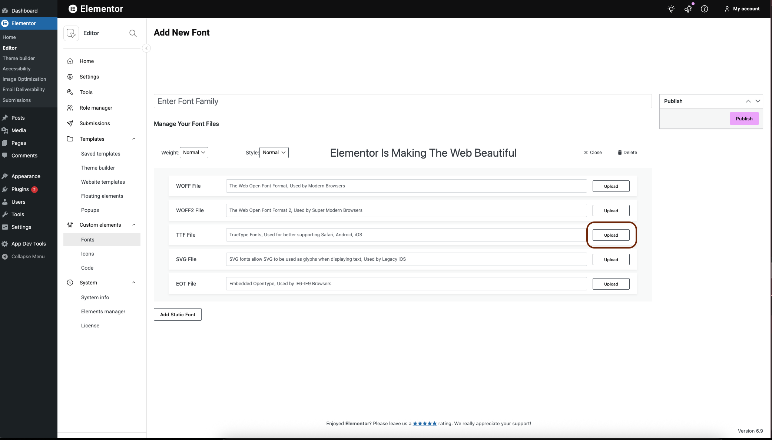This screenshot has width=772, height=440.
Task: Open Role manager in the sidebar
Action: pos(96,108)
